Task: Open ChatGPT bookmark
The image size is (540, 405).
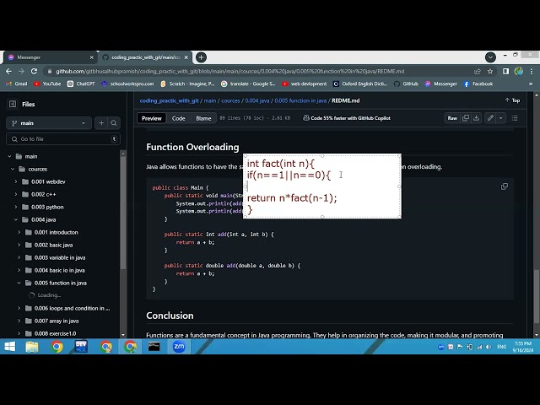Action: click(81, 84)
